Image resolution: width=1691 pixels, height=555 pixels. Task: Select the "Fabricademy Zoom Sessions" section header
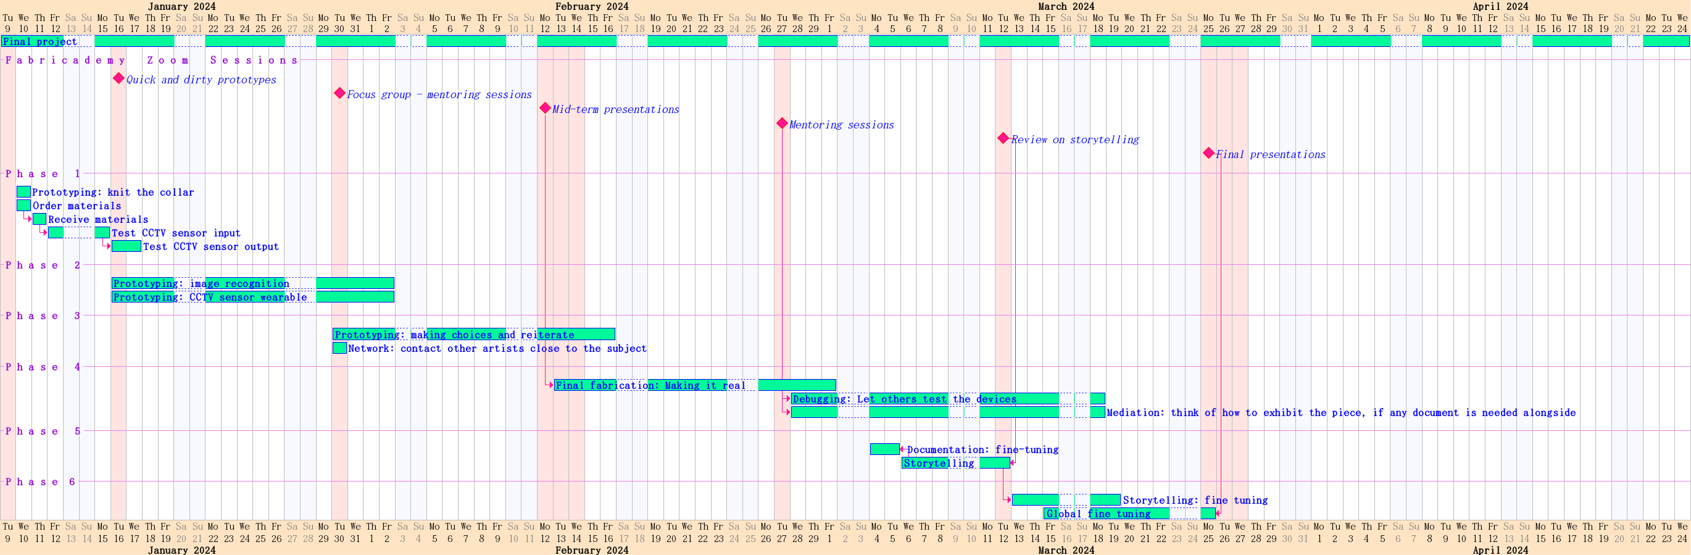click(x=152, y=61)
